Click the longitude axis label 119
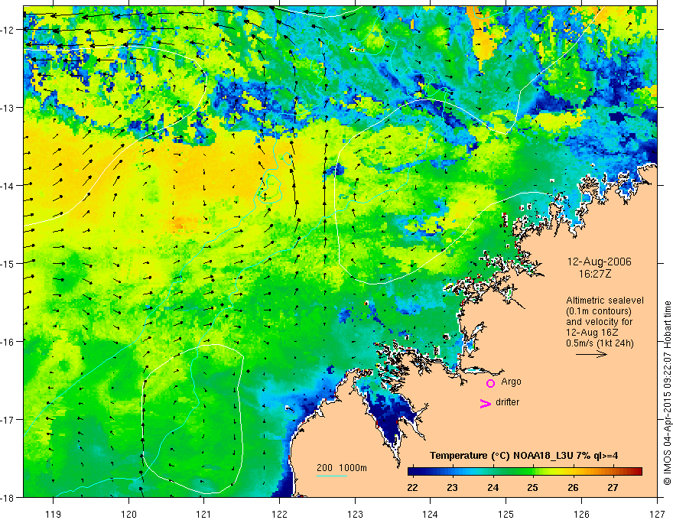673x520 pixels. (x=54, y=514)
